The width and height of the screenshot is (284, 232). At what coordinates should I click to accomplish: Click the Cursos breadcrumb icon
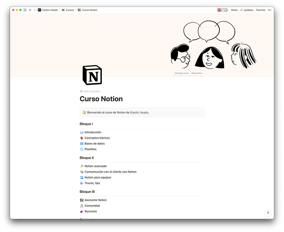63,10
